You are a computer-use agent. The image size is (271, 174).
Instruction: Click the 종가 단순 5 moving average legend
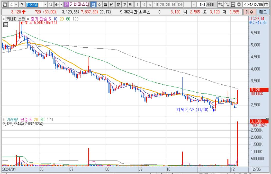click(x=41, y=19)
